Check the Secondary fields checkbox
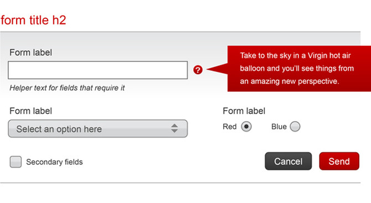 [16, 162]
